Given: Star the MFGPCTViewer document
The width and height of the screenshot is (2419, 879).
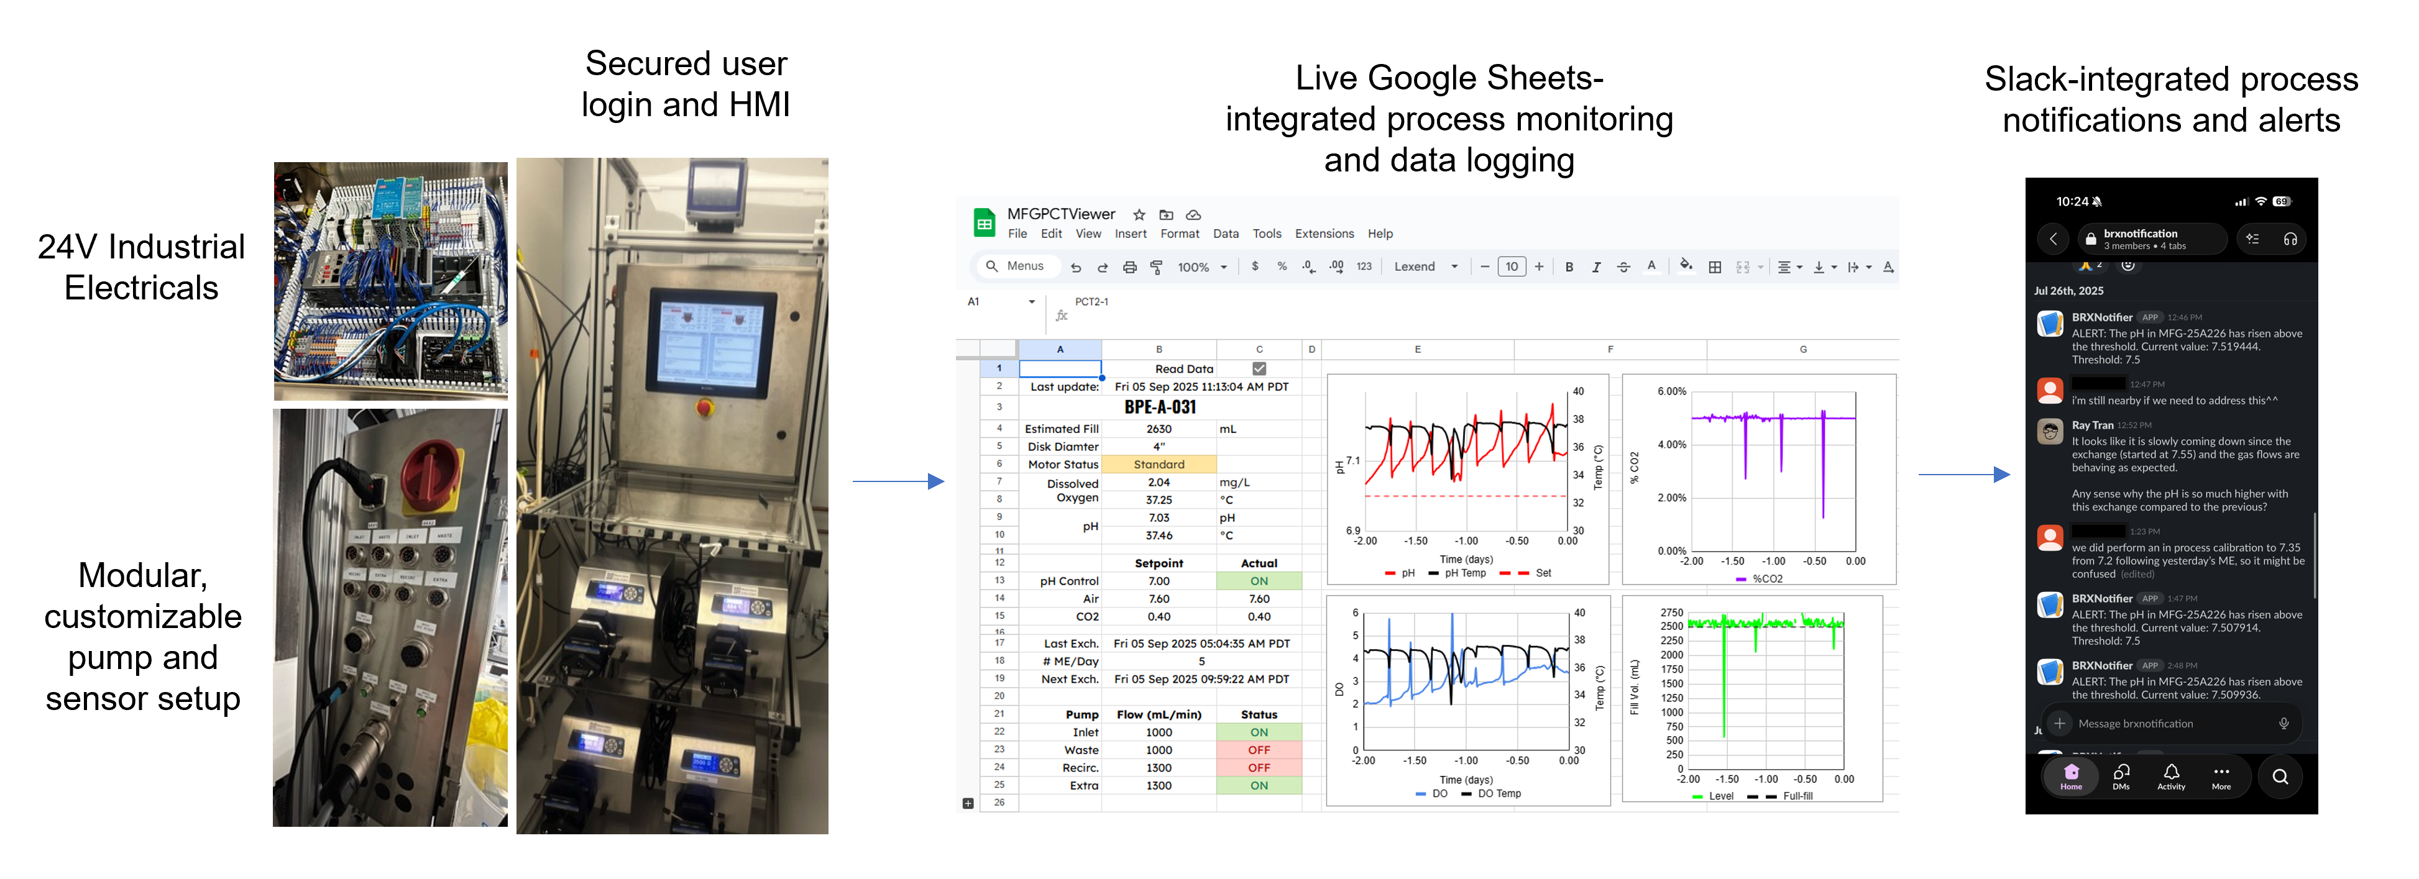Looking at the screenshot, I should [1139, 215].
